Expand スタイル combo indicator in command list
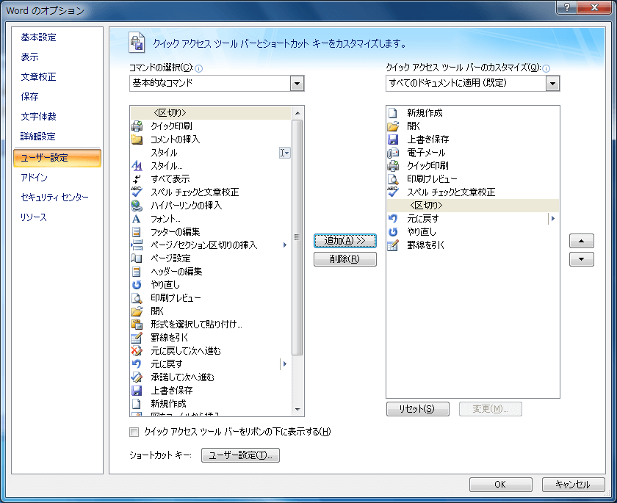This screenshot has height=503, width=617. [x=284, y=153]
